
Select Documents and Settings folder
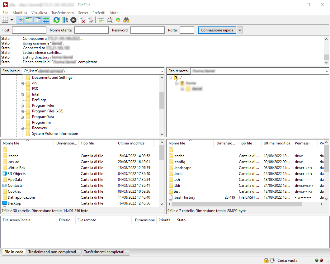pos(52,78)
